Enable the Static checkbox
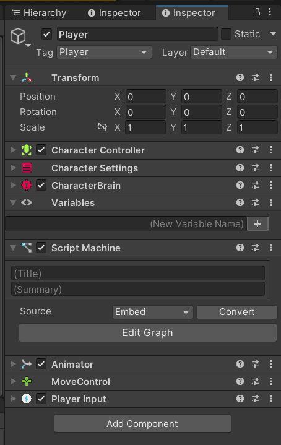The width and height of the screenshot is (281, 445). pos(226,34)
